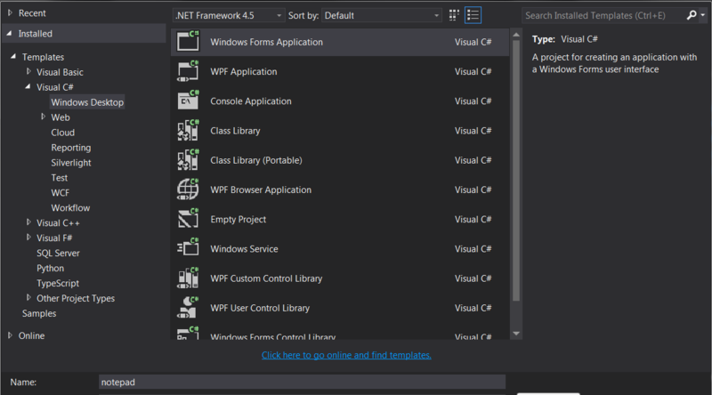Click the Empty Project template icon
Screen dimensions: 712x395
[188, 219]
